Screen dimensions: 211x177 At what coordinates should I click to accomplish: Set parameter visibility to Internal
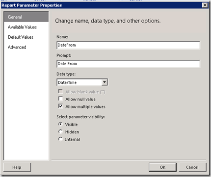coord(60,139)
